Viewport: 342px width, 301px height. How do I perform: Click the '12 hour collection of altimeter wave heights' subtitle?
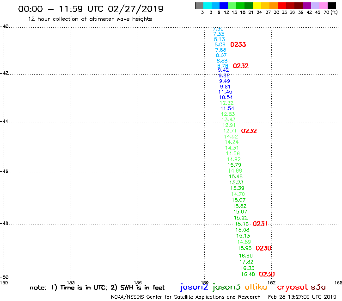[90, 19]
